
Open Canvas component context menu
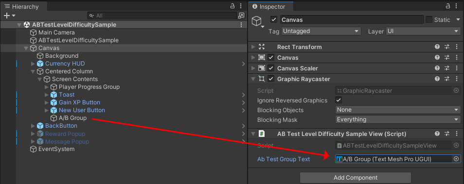coord(457,58)
